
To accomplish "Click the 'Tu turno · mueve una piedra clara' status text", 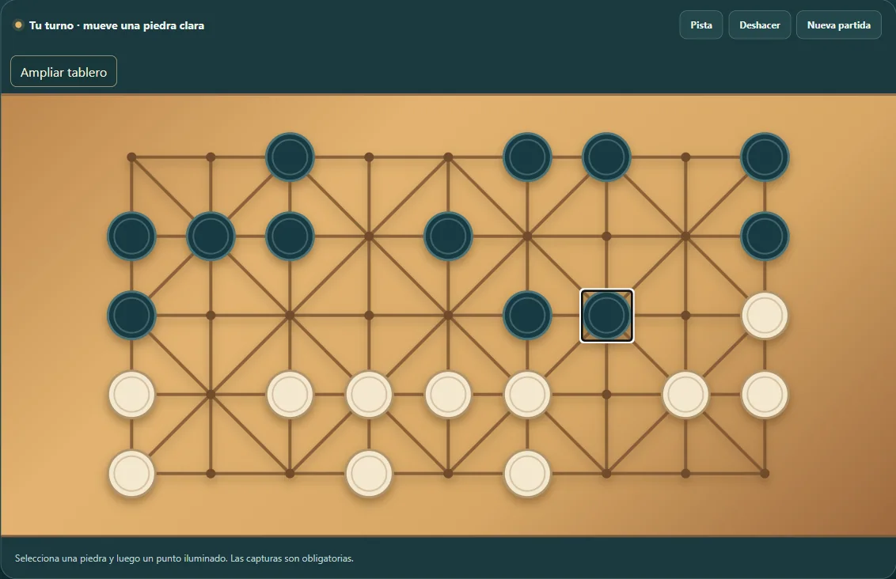I will coord(116,25).
